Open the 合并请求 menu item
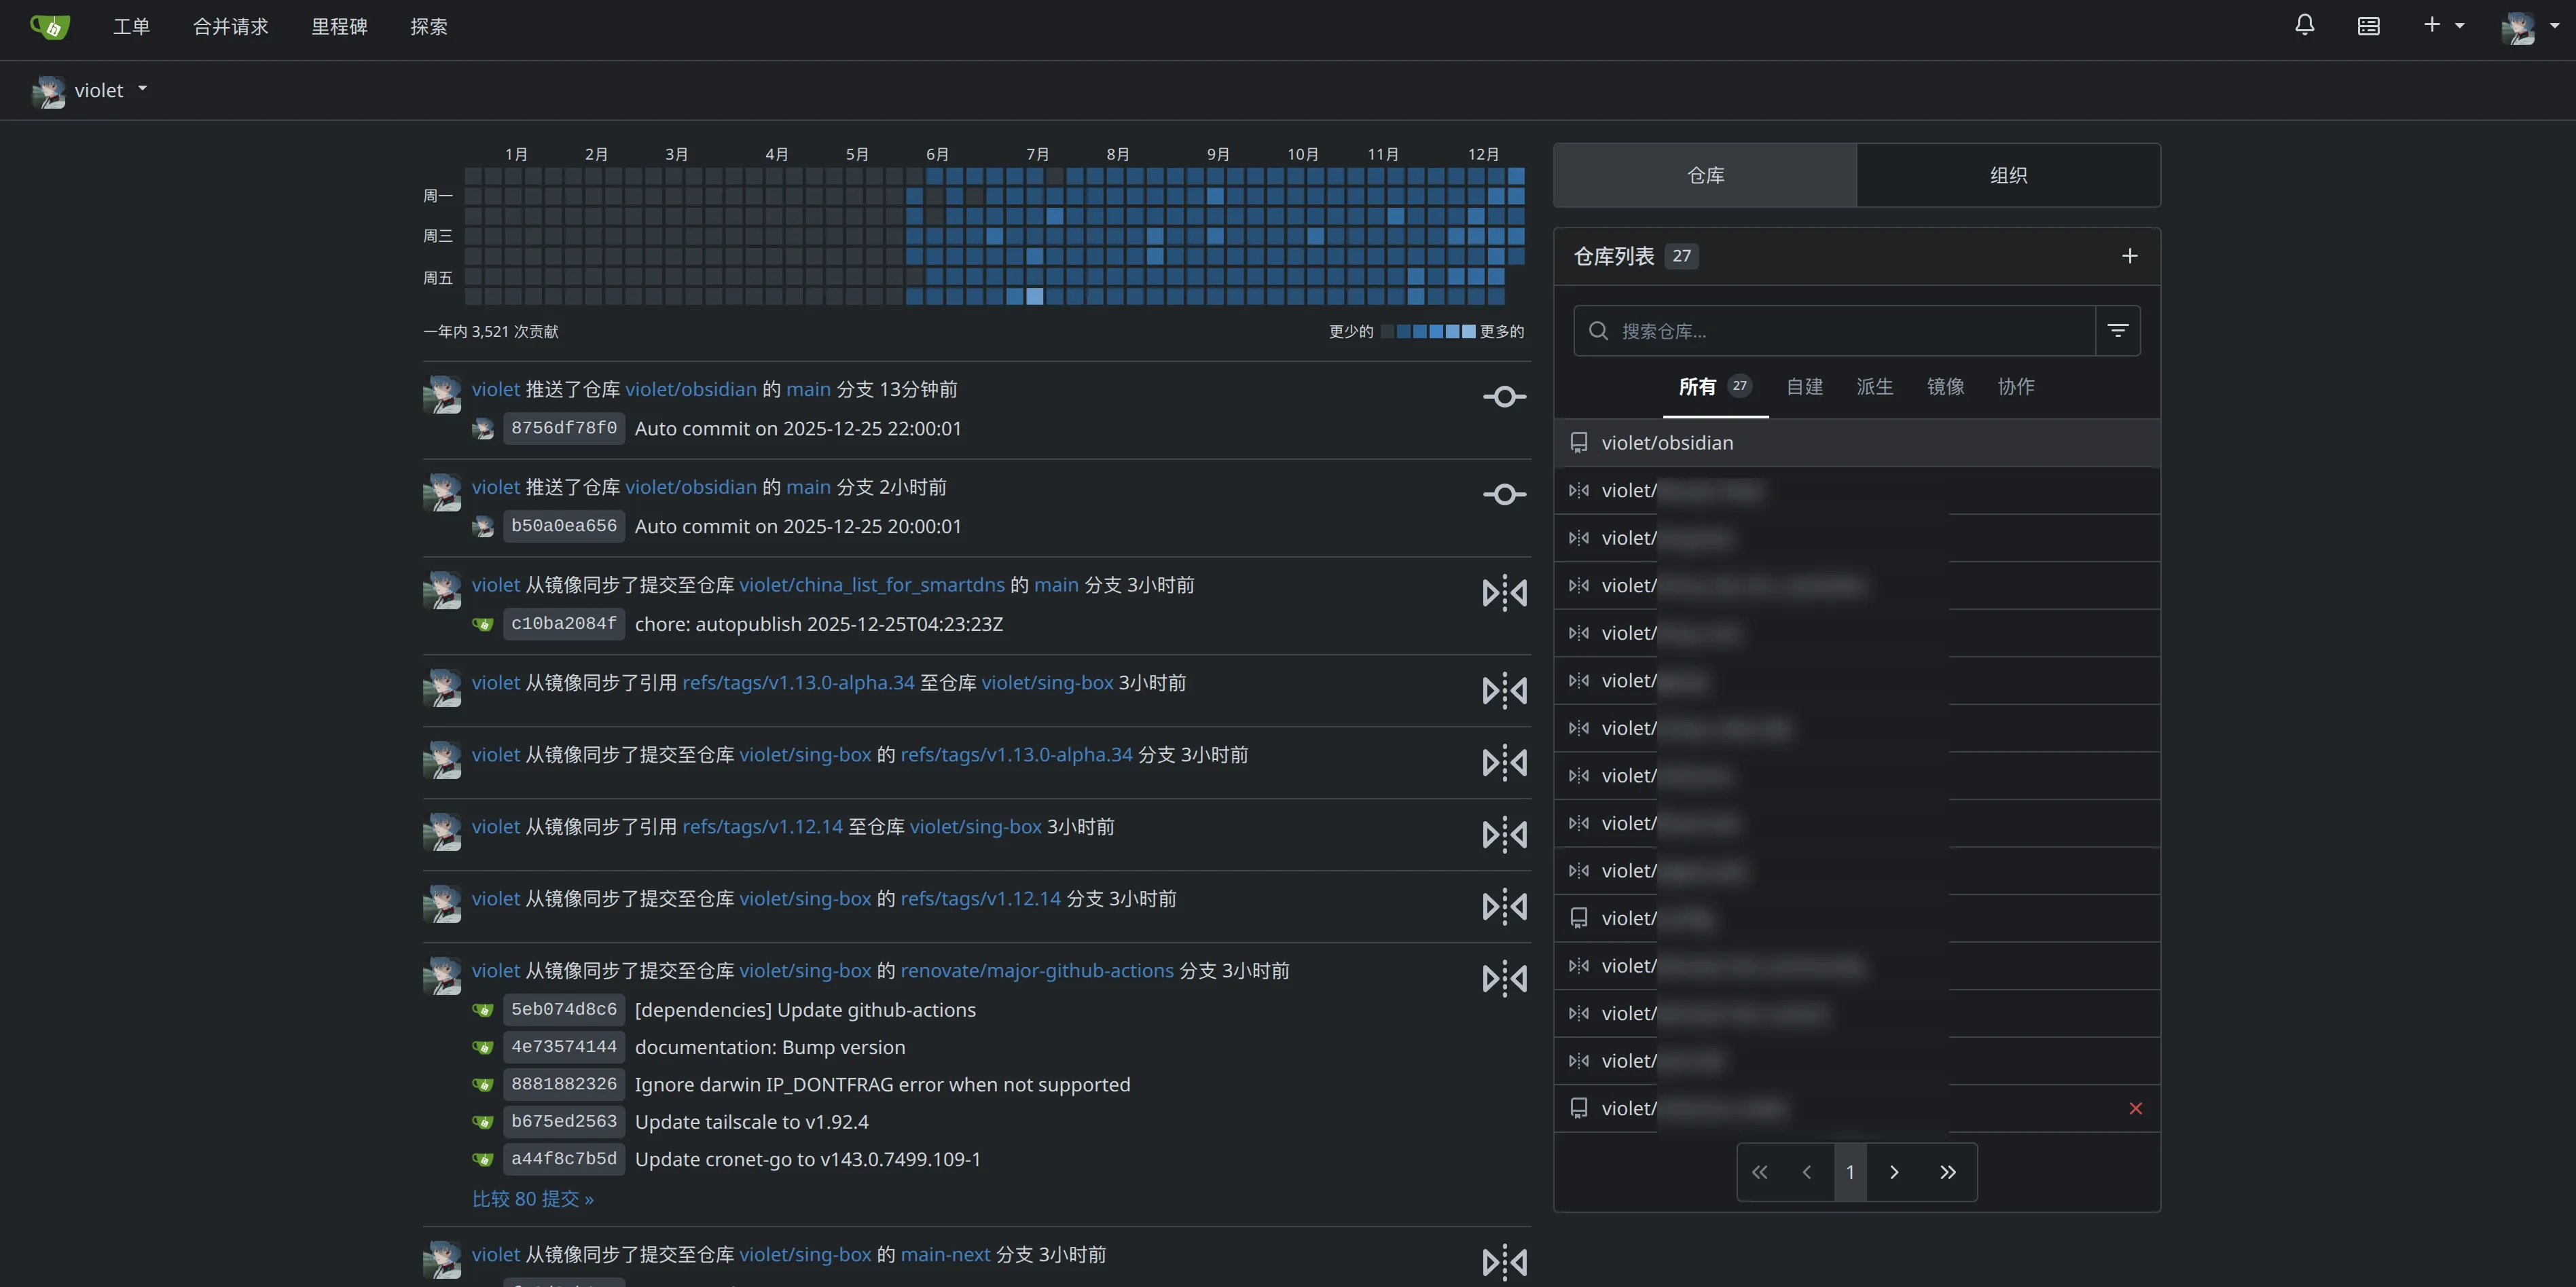2576x1287 pixels. [230, 27]
